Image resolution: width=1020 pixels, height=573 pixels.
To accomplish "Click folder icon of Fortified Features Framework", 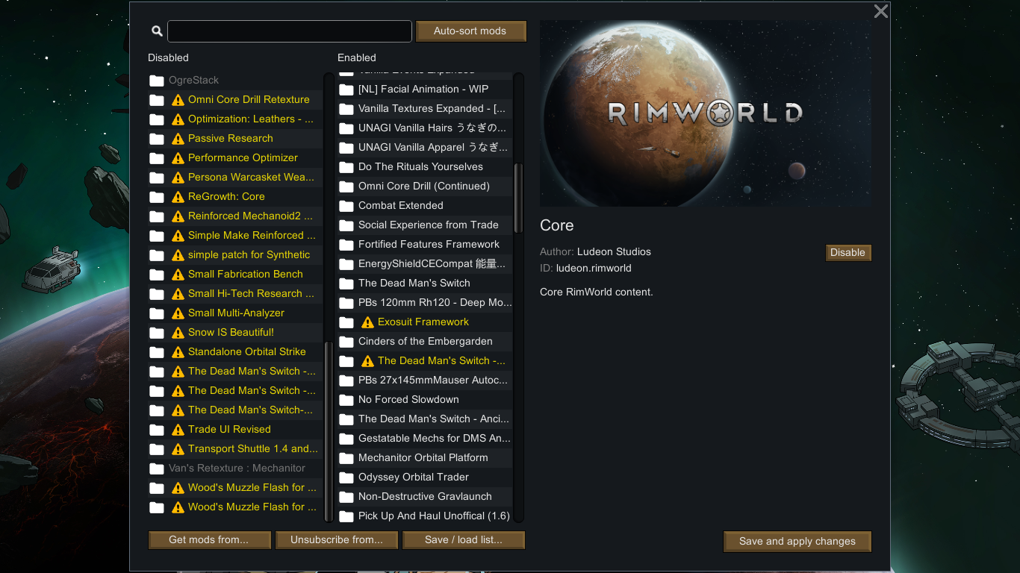I will point(346,245).
